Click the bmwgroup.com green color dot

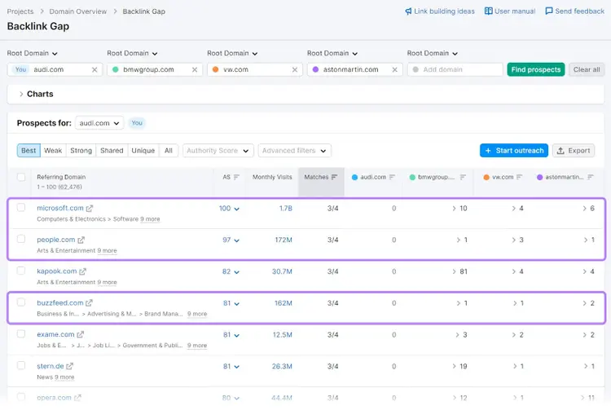click(x=116, y=70)
